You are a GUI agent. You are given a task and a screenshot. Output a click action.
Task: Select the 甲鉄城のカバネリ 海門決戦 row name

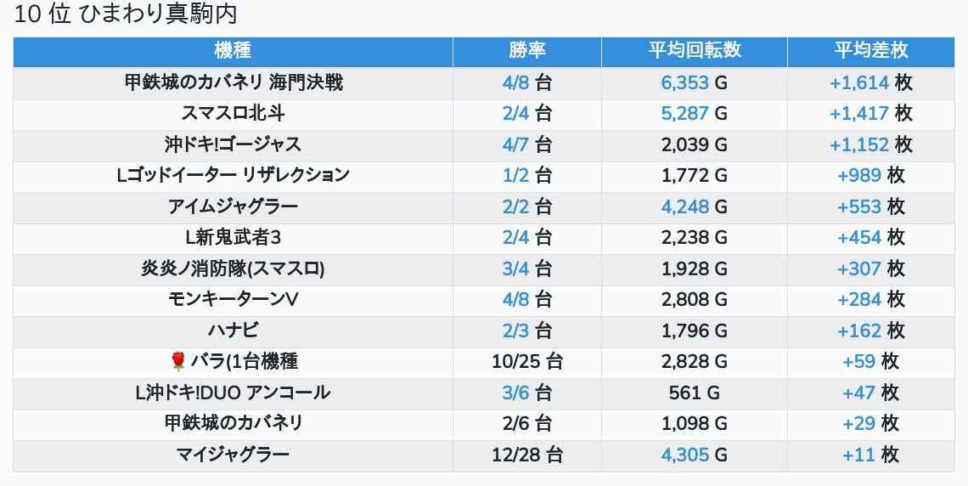point(233,82)
